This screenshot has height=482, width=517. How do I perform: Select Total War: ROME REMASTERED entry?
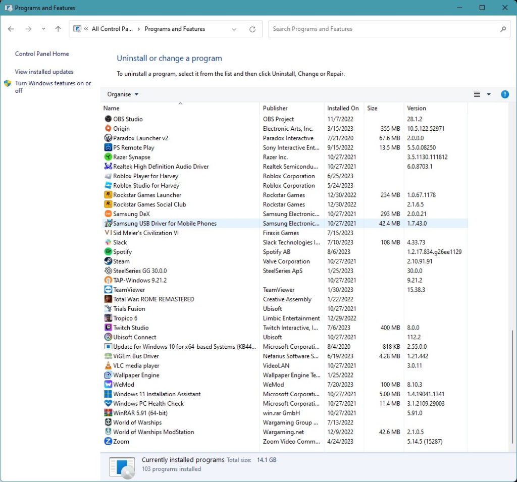[x=285, y=299]
